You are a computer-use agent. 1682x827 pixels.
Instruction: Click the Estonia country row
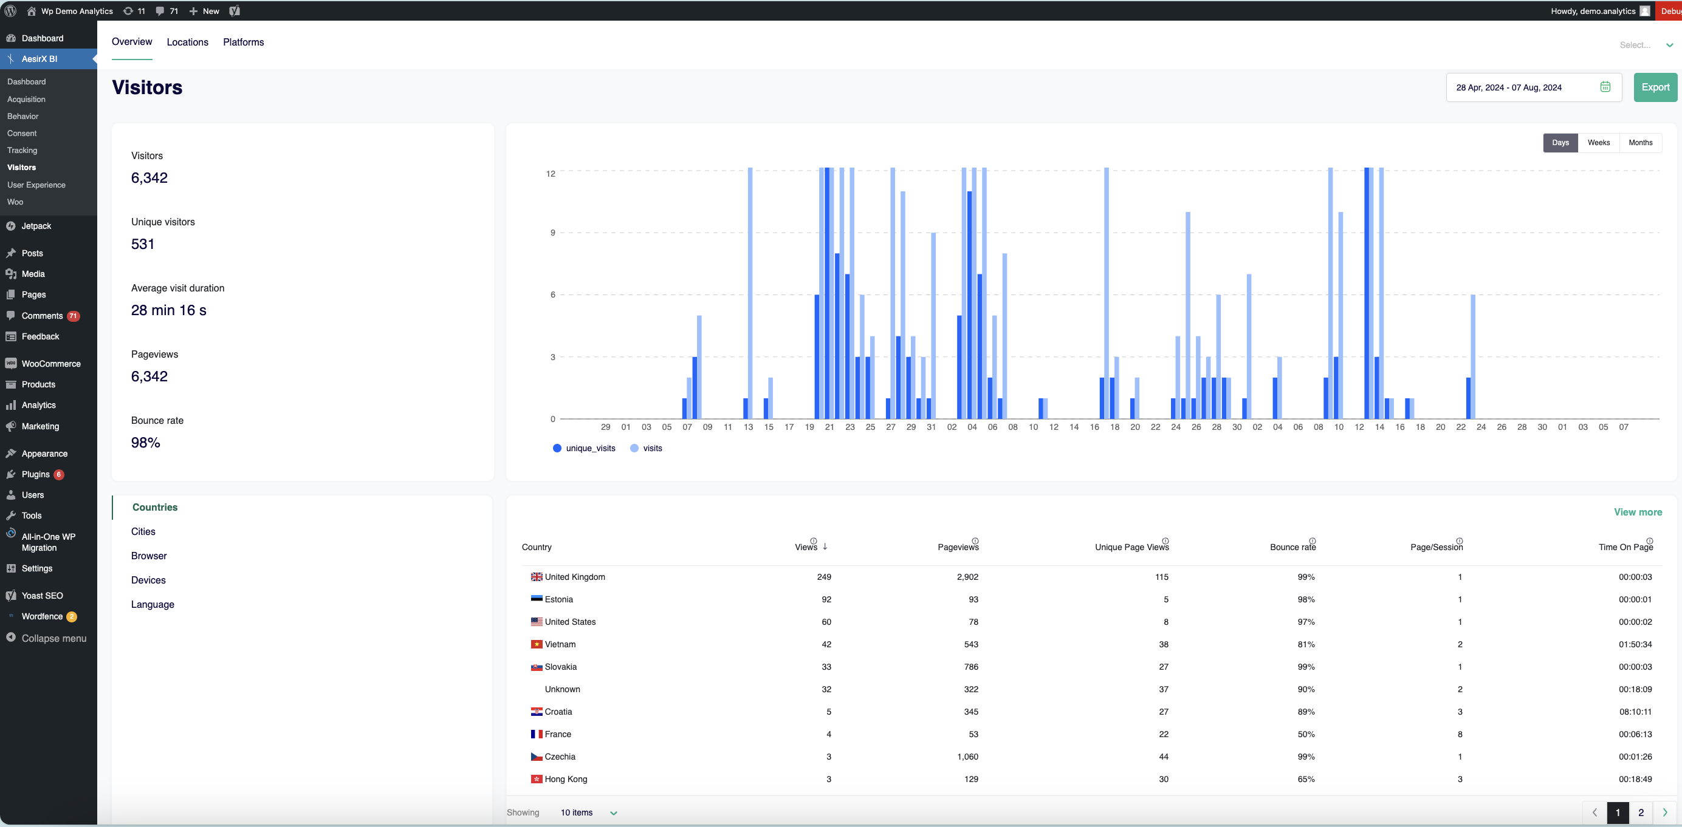click(1092, 599)
